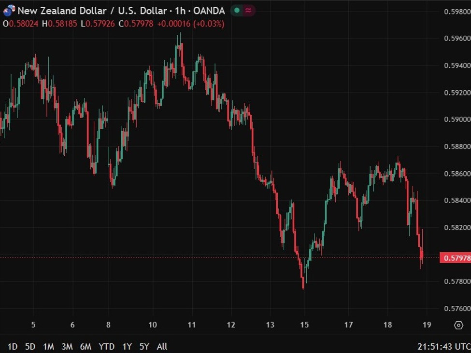The width and height of the screenshot is (471, 353).
Task: Choose the 5Y range
Action: [x=144, y=346]
